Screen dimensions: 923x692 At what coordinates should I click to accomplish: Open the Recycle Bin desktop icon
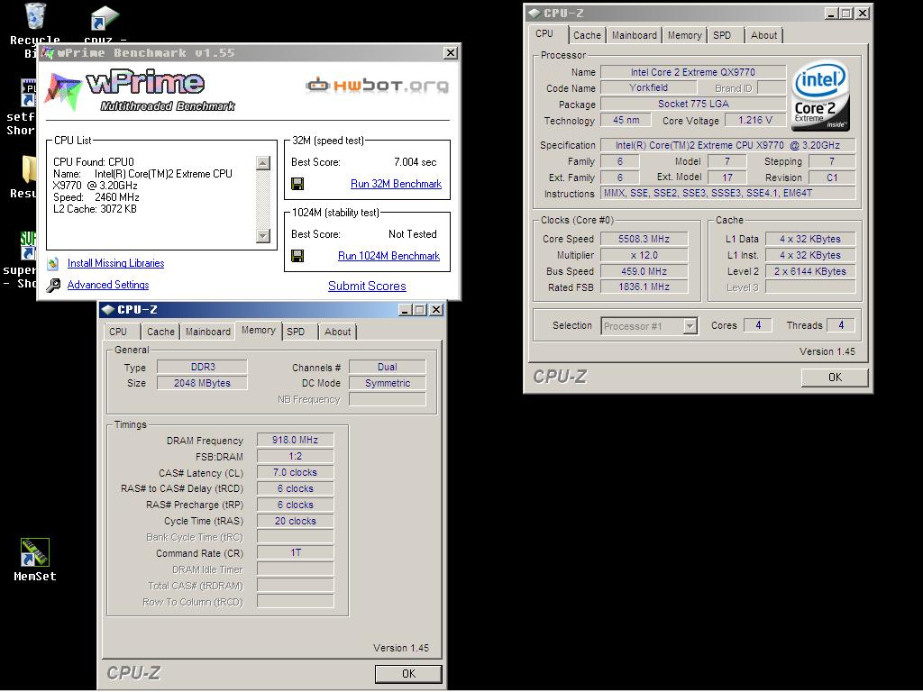(x=35, y=16)
